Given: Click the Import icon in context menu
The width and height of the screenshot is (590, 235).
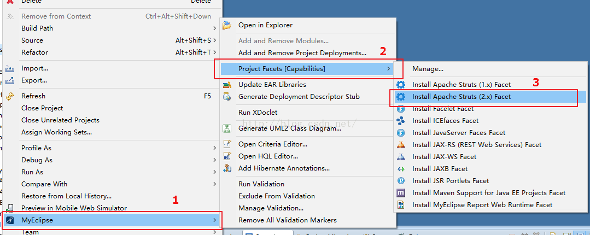Looking at the screenshot, I should [10, 68].
